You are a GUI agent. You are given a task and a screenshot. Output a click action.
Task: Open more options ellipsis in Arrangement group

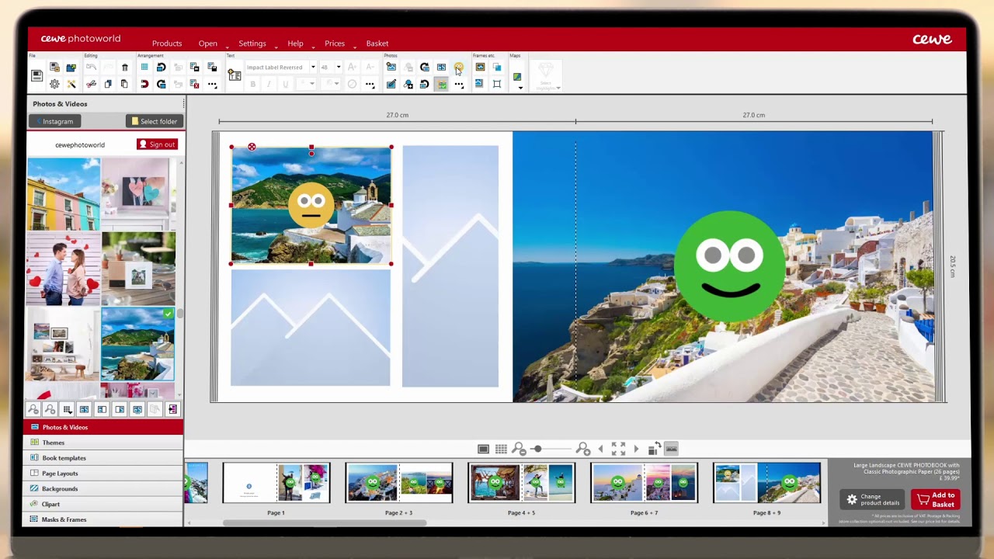(x=211, y=84)
